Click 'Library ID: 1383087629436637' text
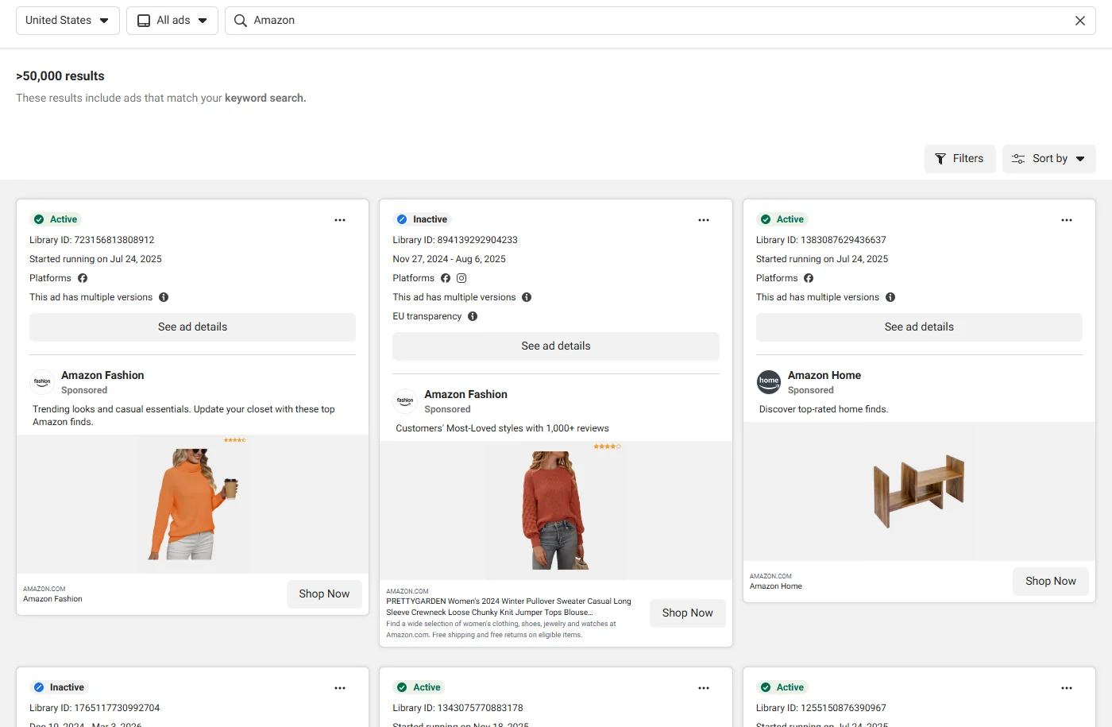Image resolution: width=1112 pixels, height=727 pixels. (x=821, y=240)
